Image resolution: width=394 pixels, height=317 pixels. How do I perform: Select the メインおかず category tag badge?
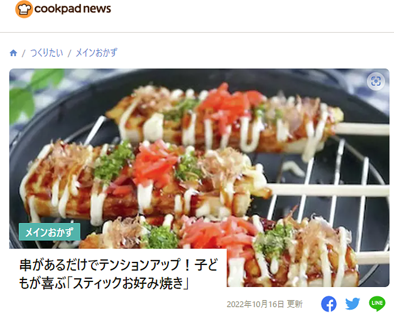50,232
